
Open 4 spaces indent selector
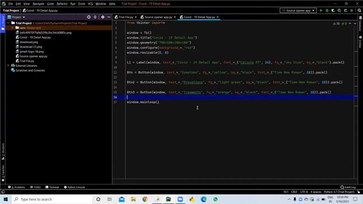point(316,192)
